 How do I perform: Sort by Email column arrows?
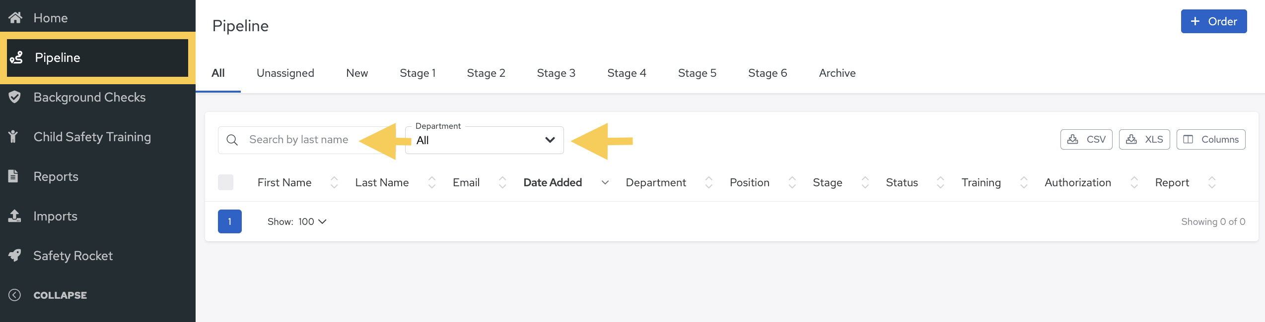point(502,183)
